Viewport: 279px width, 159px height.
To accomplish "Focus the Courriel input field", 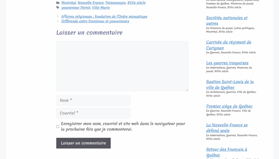I will click(93, 113).
